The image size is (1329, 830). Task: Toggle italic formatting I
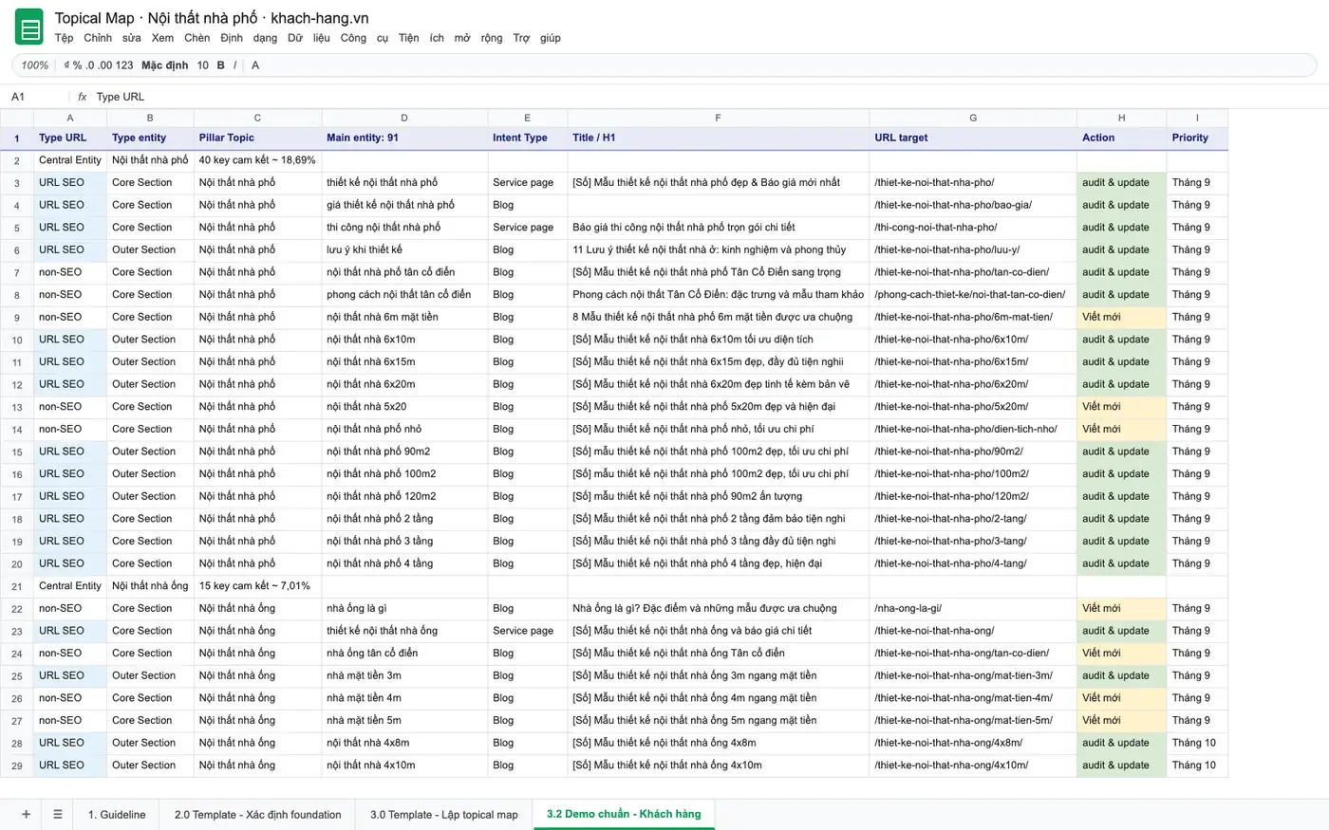(x=234, y=65)
